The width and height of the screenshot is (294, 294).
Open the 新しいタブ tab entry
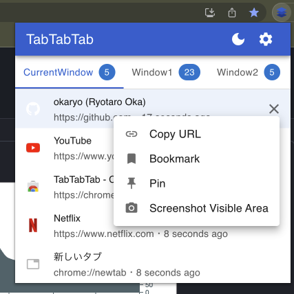[x=153, y=264]
